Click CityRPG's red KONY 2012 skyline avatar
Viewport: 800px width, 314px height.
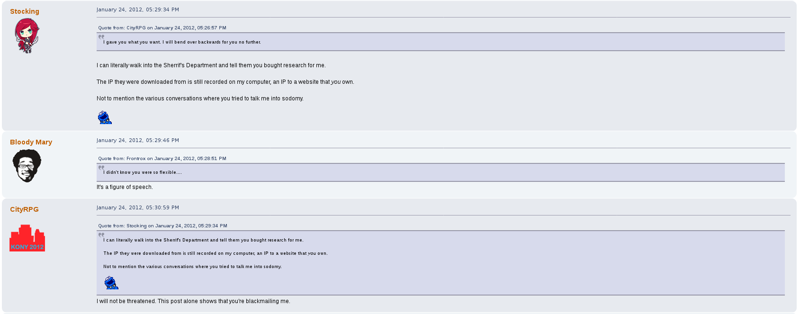(27, 238)
